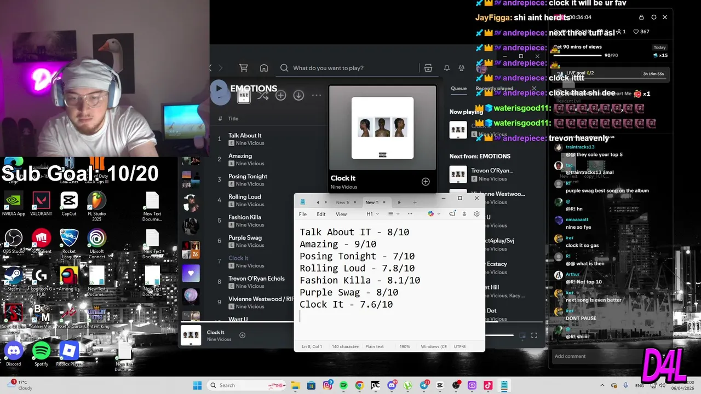
Task: Open more options for EMOTIONS album
Action: click(x=317, y=95)
